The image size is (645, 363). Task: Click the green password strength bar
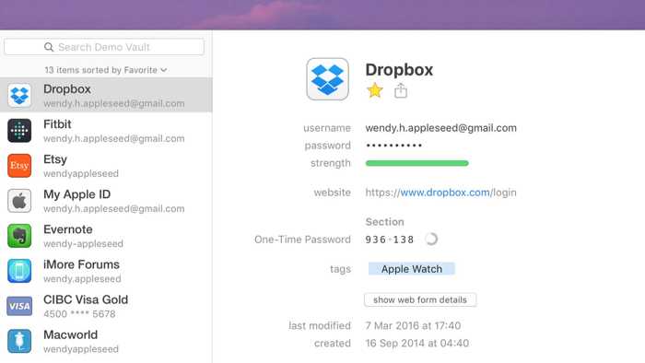(x=417, y=163)
